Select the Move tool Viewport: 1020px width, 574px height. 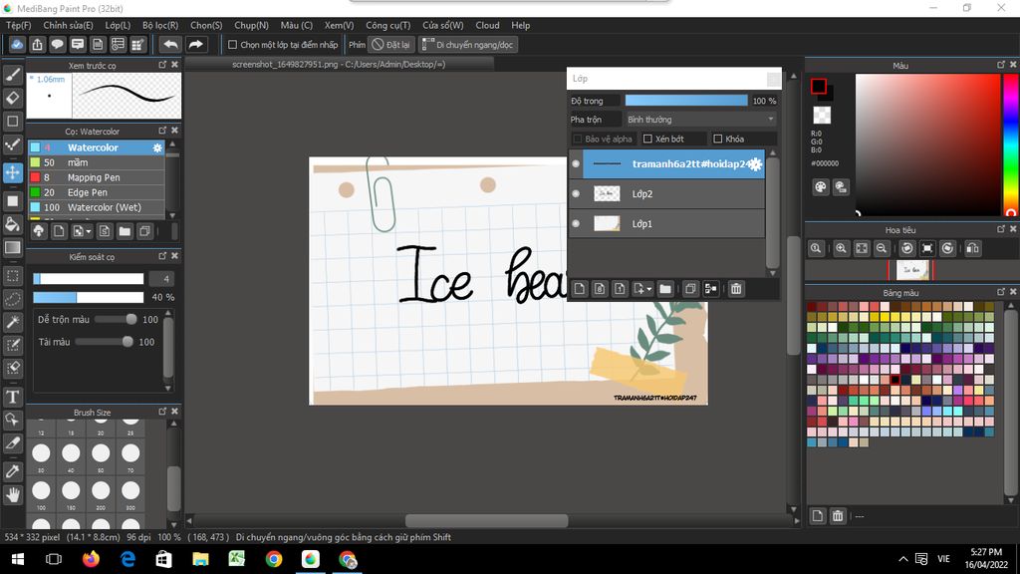pyautogui.click(x=12, y=172)
